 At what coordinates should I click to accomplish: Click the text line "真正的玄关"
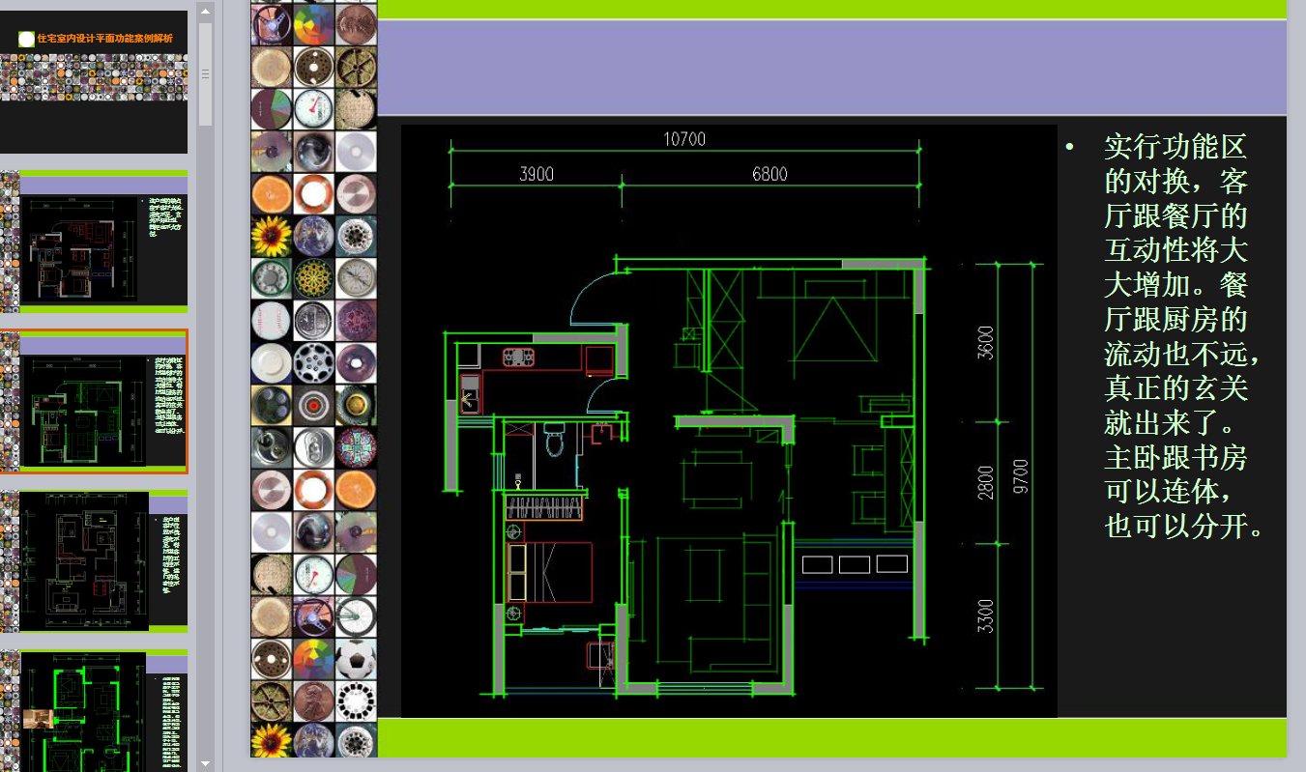coord(1175,387)
